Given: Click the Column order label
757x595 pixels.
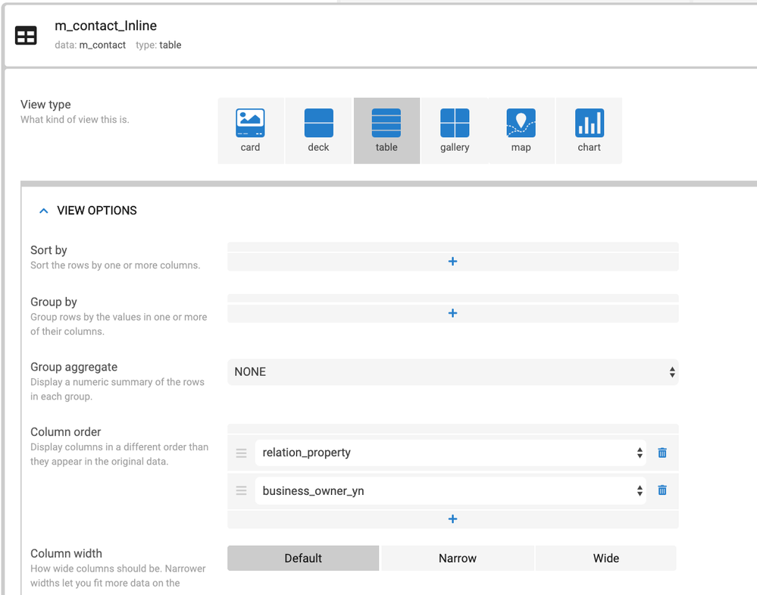Looking at the screenshot, I should [66, 432].
